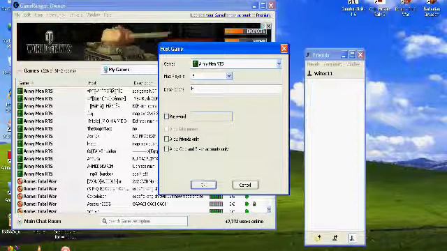
Task: Click the Main Chat Room label
Action: click(x=43, y=222)
